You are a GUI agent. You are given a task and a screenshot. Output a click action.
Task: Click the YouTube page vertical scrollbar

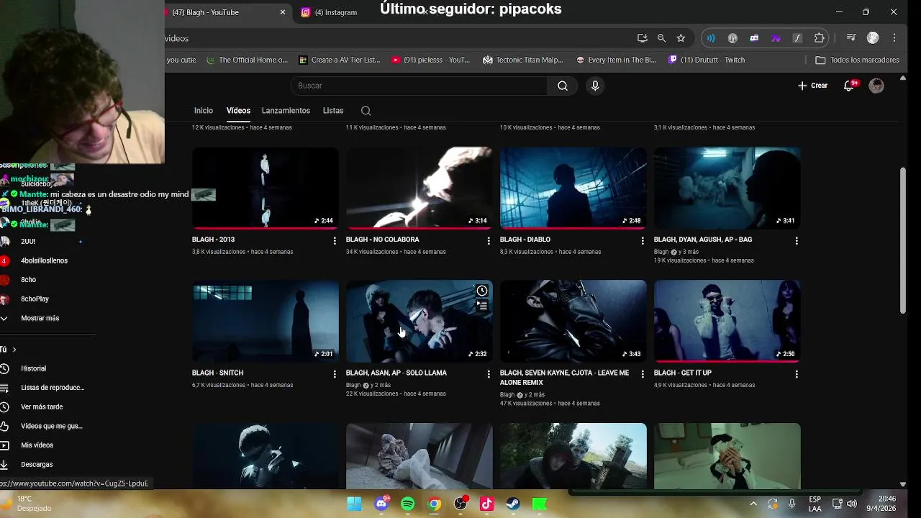tap(903, 240)
